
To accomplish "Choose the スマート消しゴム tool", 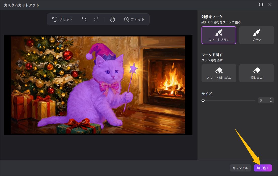I will point(219,73).
